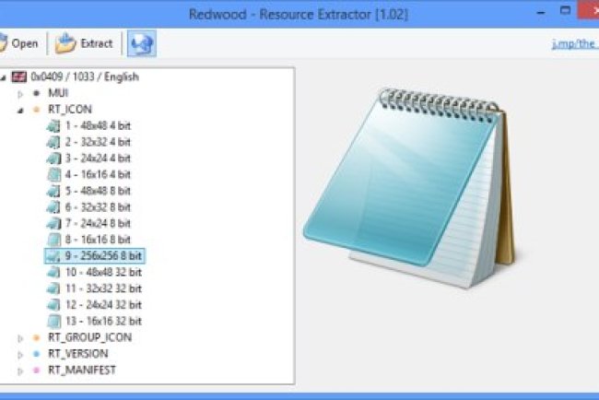The image size is (599, 400).
Task: Expand the RT_MANIFEST node
Action: 20,371
